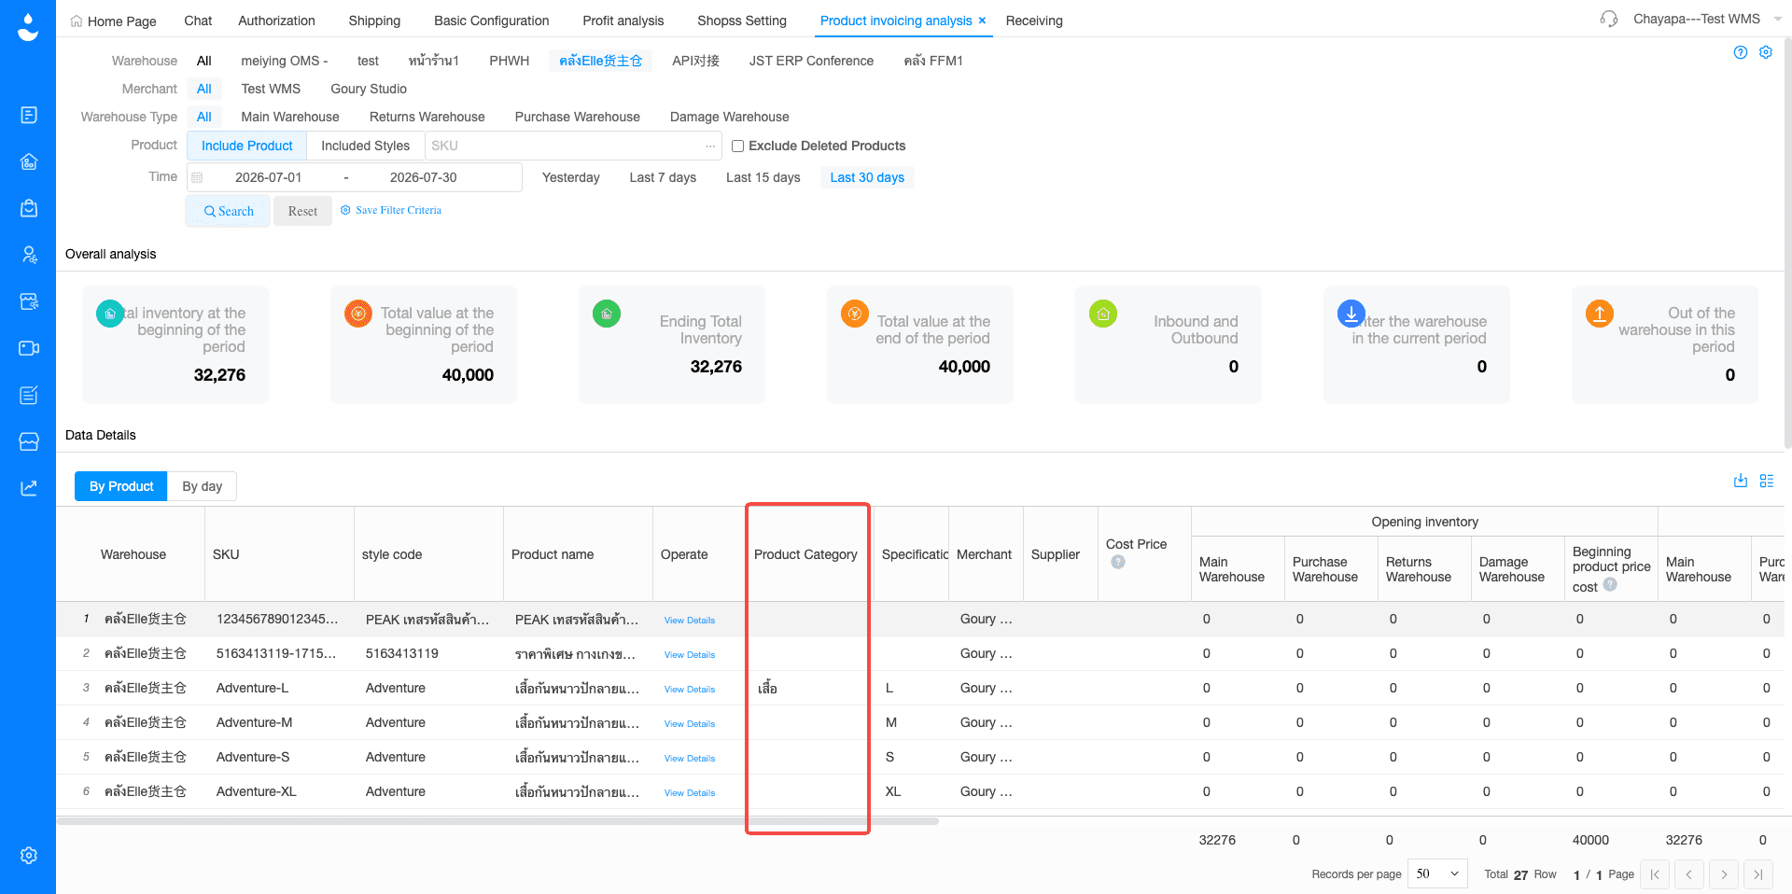Click the SKU field ellipsis icon
1792x894 pixels.
tap(710, 146)
